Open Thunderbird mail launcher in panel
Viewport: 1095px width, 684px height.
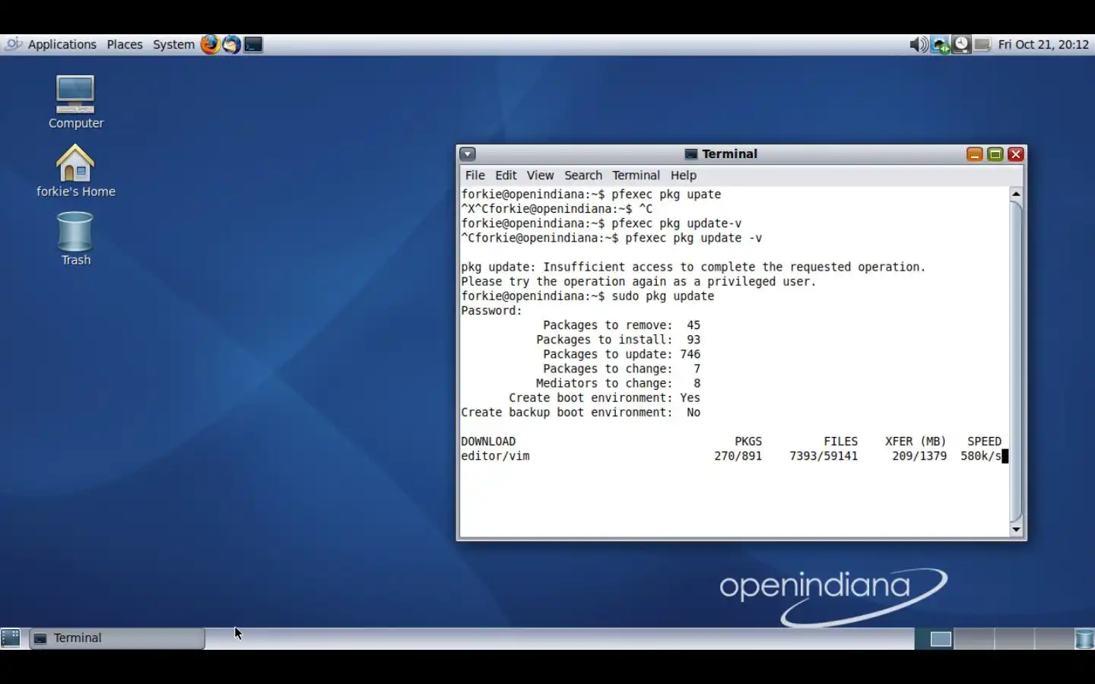pos(232,44)
